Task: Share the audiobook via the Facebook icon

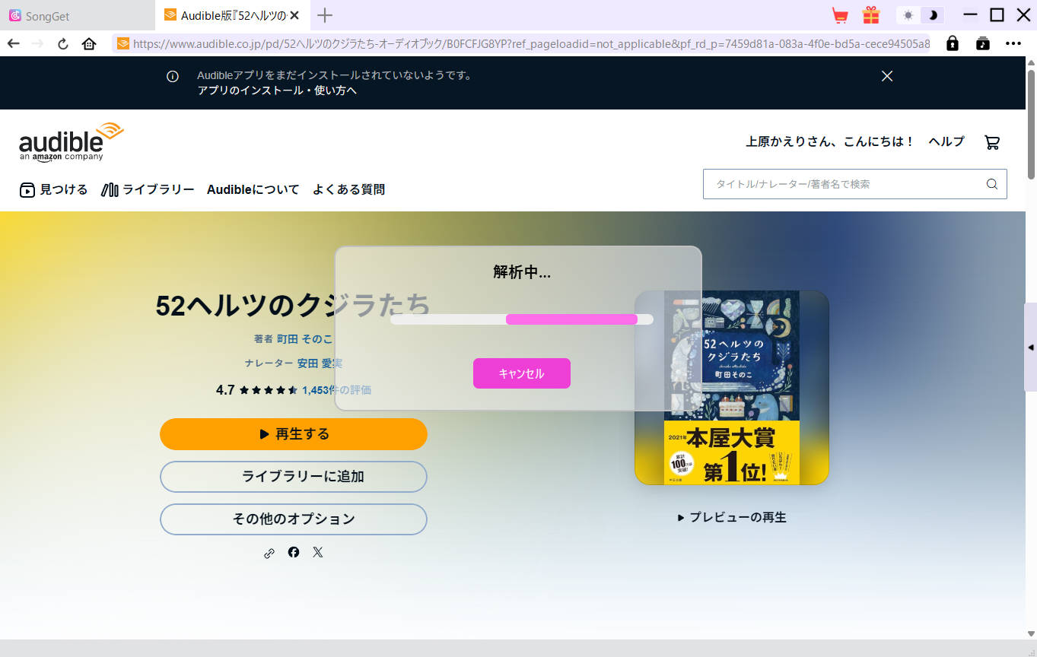Action: 293,552
